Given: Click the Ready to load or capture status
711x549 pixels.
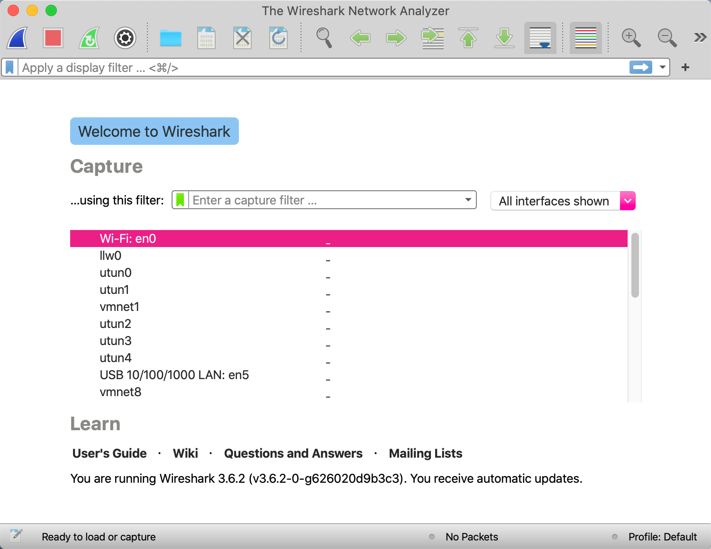Looking at the screenshot, I should pyautogui.click(x=99, y=537).
